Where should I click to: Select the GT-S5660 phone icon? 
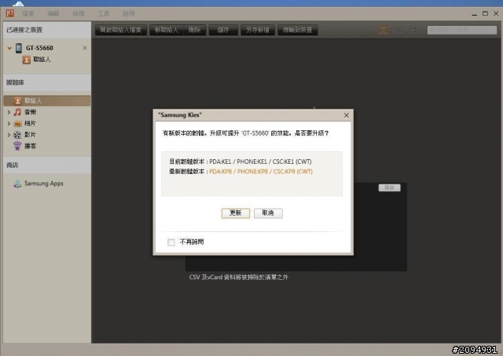click(19, 48)
